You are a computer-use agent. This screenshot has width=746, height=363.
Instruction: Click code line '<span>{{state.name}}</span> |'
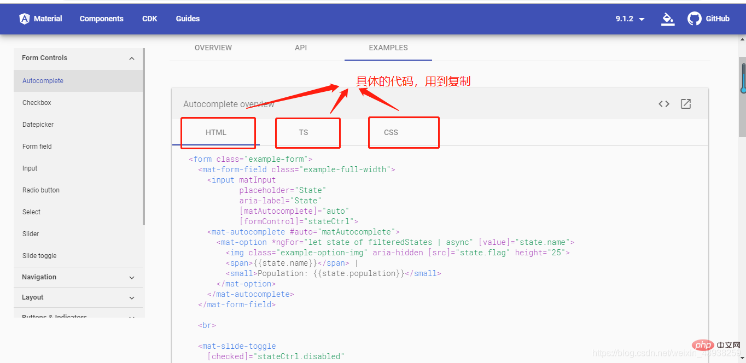pyautogui.click(x=292, y=263)
